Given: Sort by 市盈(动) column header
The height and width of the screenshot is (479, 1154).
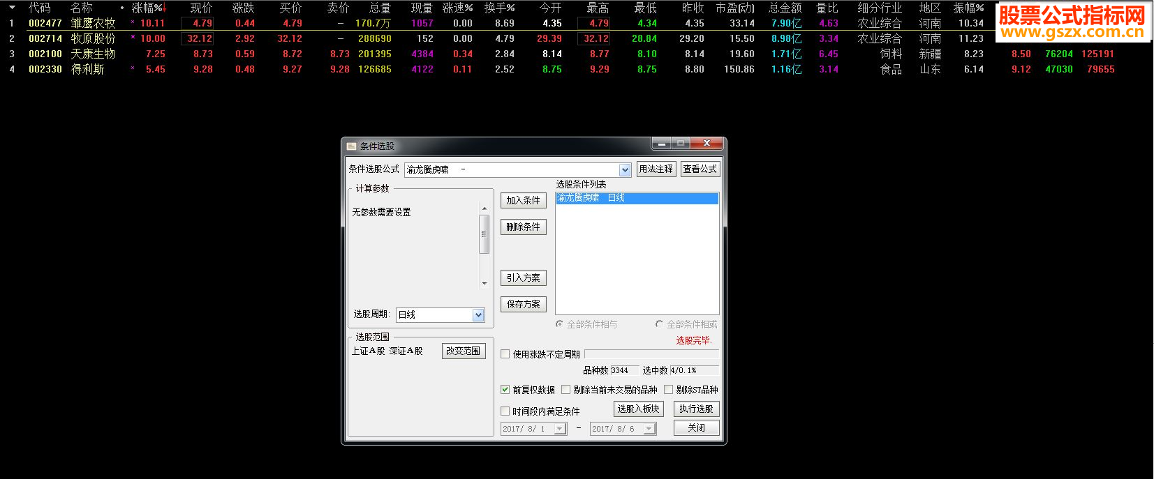Looking at the screenshot, I should pyautogui.click(x=735, y=8).
